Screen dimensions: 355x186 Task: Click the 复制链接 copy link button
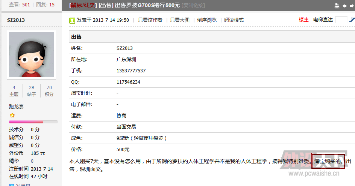(193, 5)
